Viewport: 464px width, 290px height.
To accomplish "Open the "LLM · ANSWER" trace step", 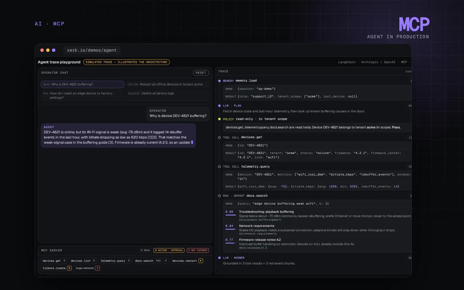I will pos(234,258).
